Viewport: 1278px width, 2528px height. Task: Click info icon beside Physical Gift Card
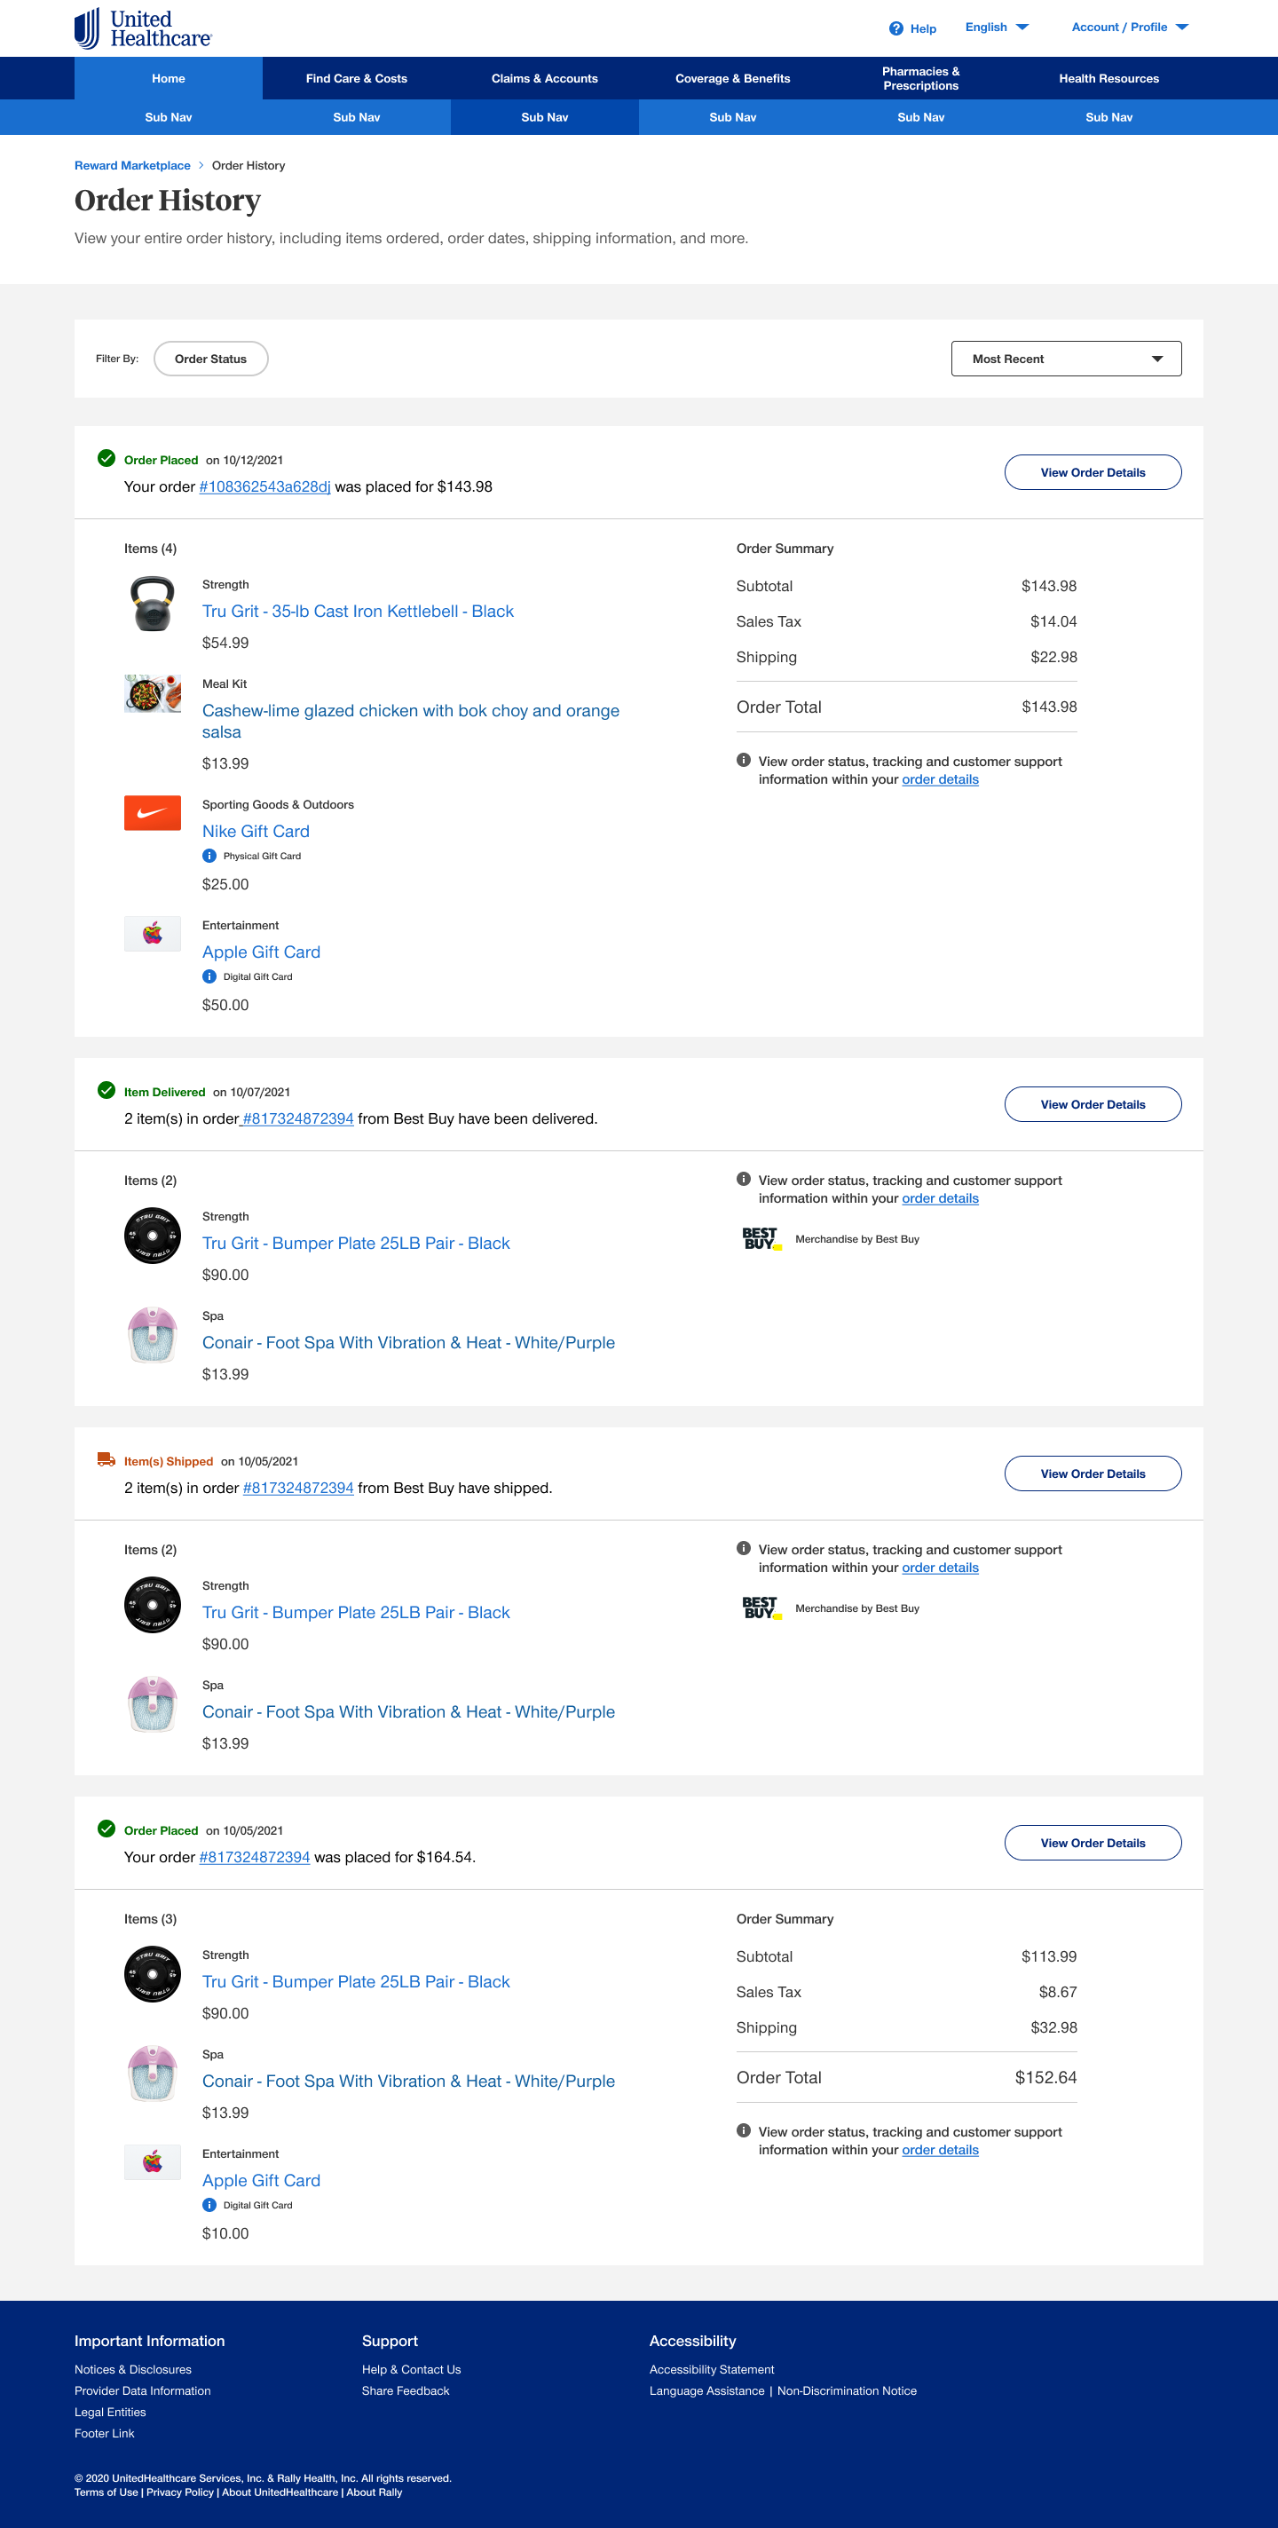coord(209,856)
